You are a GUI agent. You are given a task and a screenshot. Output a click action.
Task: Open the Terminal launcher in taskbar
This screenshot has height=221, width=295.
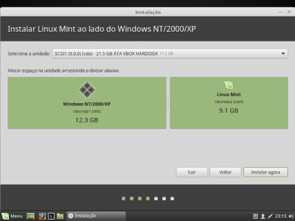coord(51,216)
